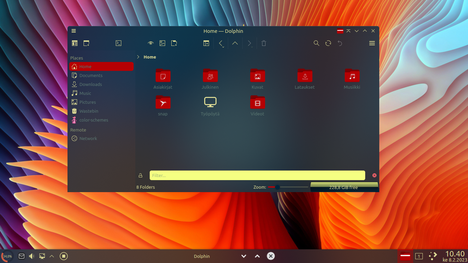
Task: Click the panel down chevron beside Dolphin
Action: click(x=244, y=256)
